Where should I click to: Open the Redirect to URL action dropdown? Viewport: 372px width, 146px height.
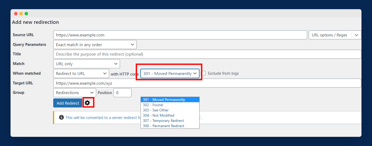click(x=81, y=73)
